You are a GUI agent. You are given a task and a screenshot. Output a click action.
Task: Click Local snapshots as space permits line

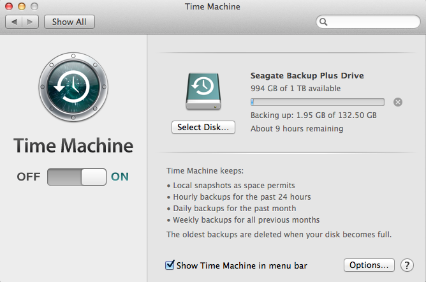[231, 185]
